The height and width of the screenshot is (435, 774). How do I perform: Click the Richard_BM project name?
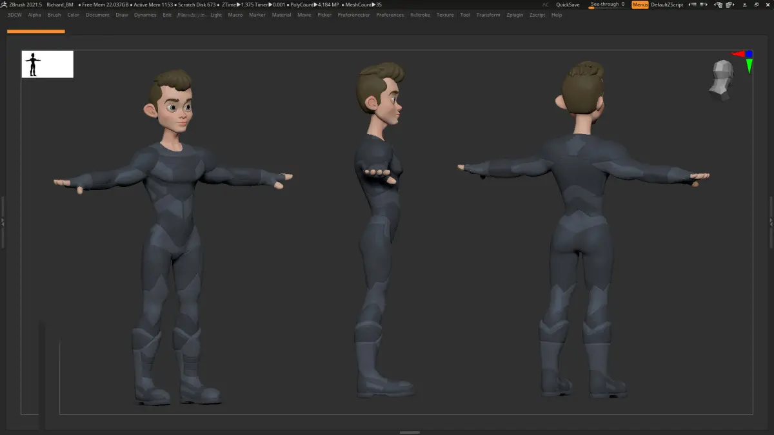60,5
